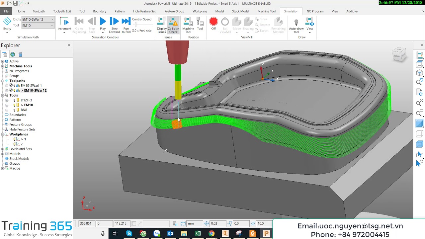Toggle lightbulb for EM10-SWarf 1 toolpath
This screenshot has width=425, height=239.
14,86
